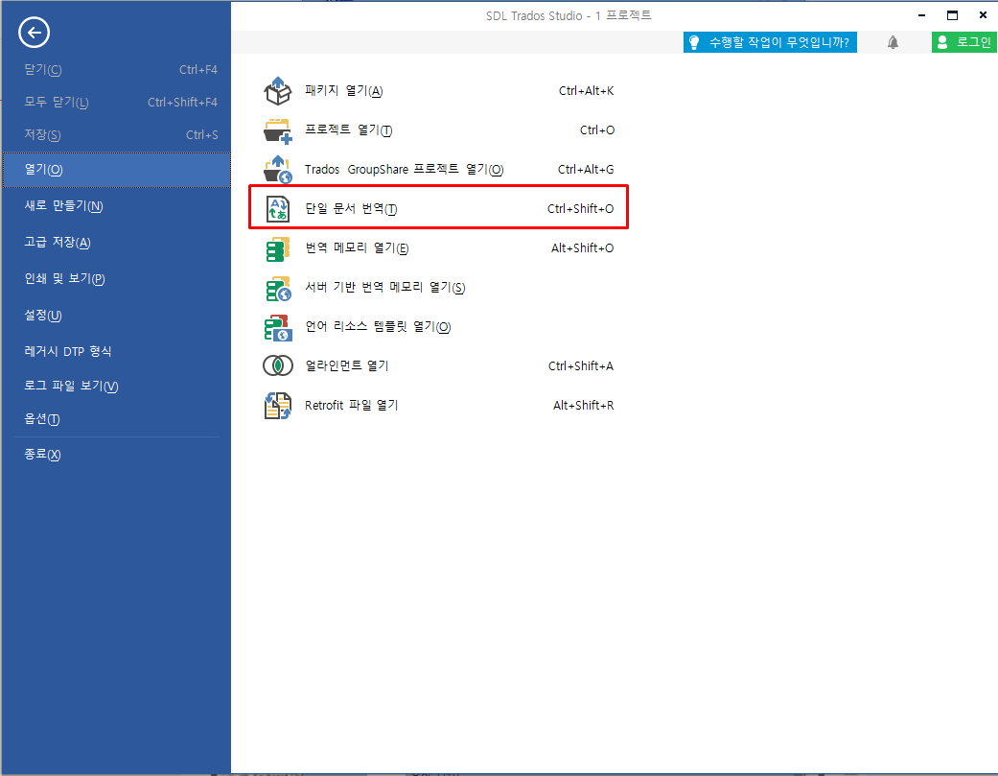Image resolution: width=998 pixels, height=776 pixels.
Task: Click the 단일 문서 번역 translation icon
Action: pyautogui.click(x=277, y=208)
